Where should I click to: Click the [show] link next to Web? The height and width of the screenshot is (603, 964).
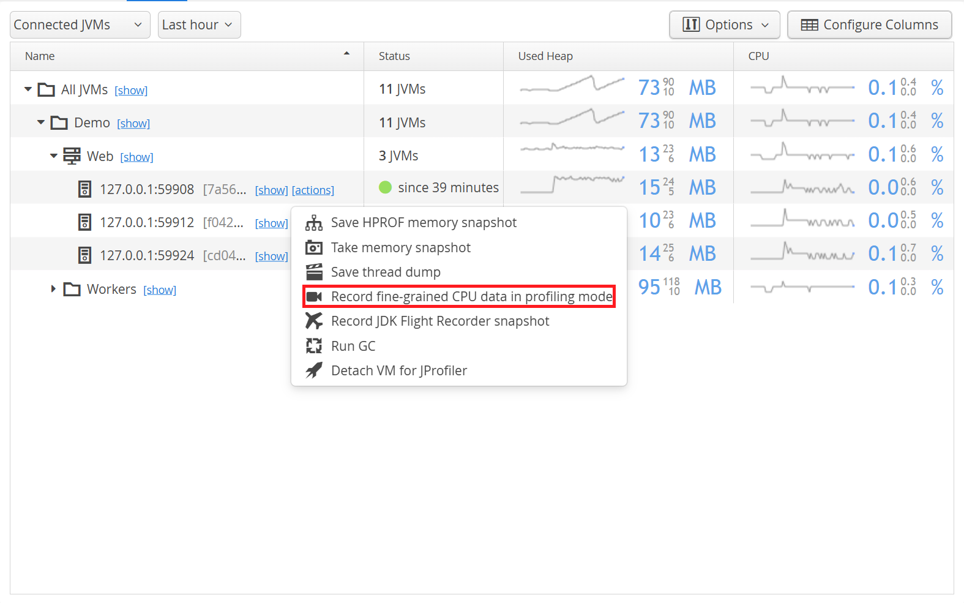tap(136, 157)
